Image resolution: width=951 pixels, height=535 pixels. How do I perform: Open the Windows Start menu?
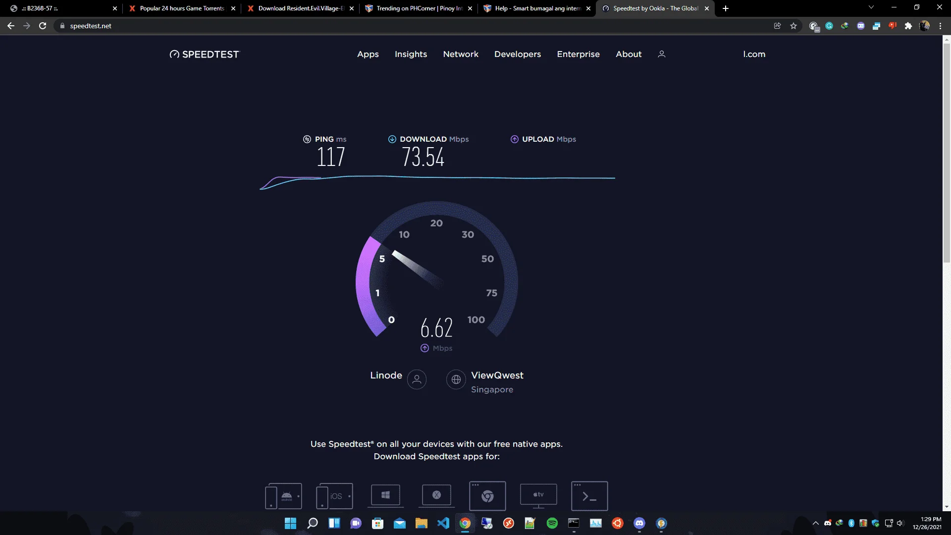point(290,523)
